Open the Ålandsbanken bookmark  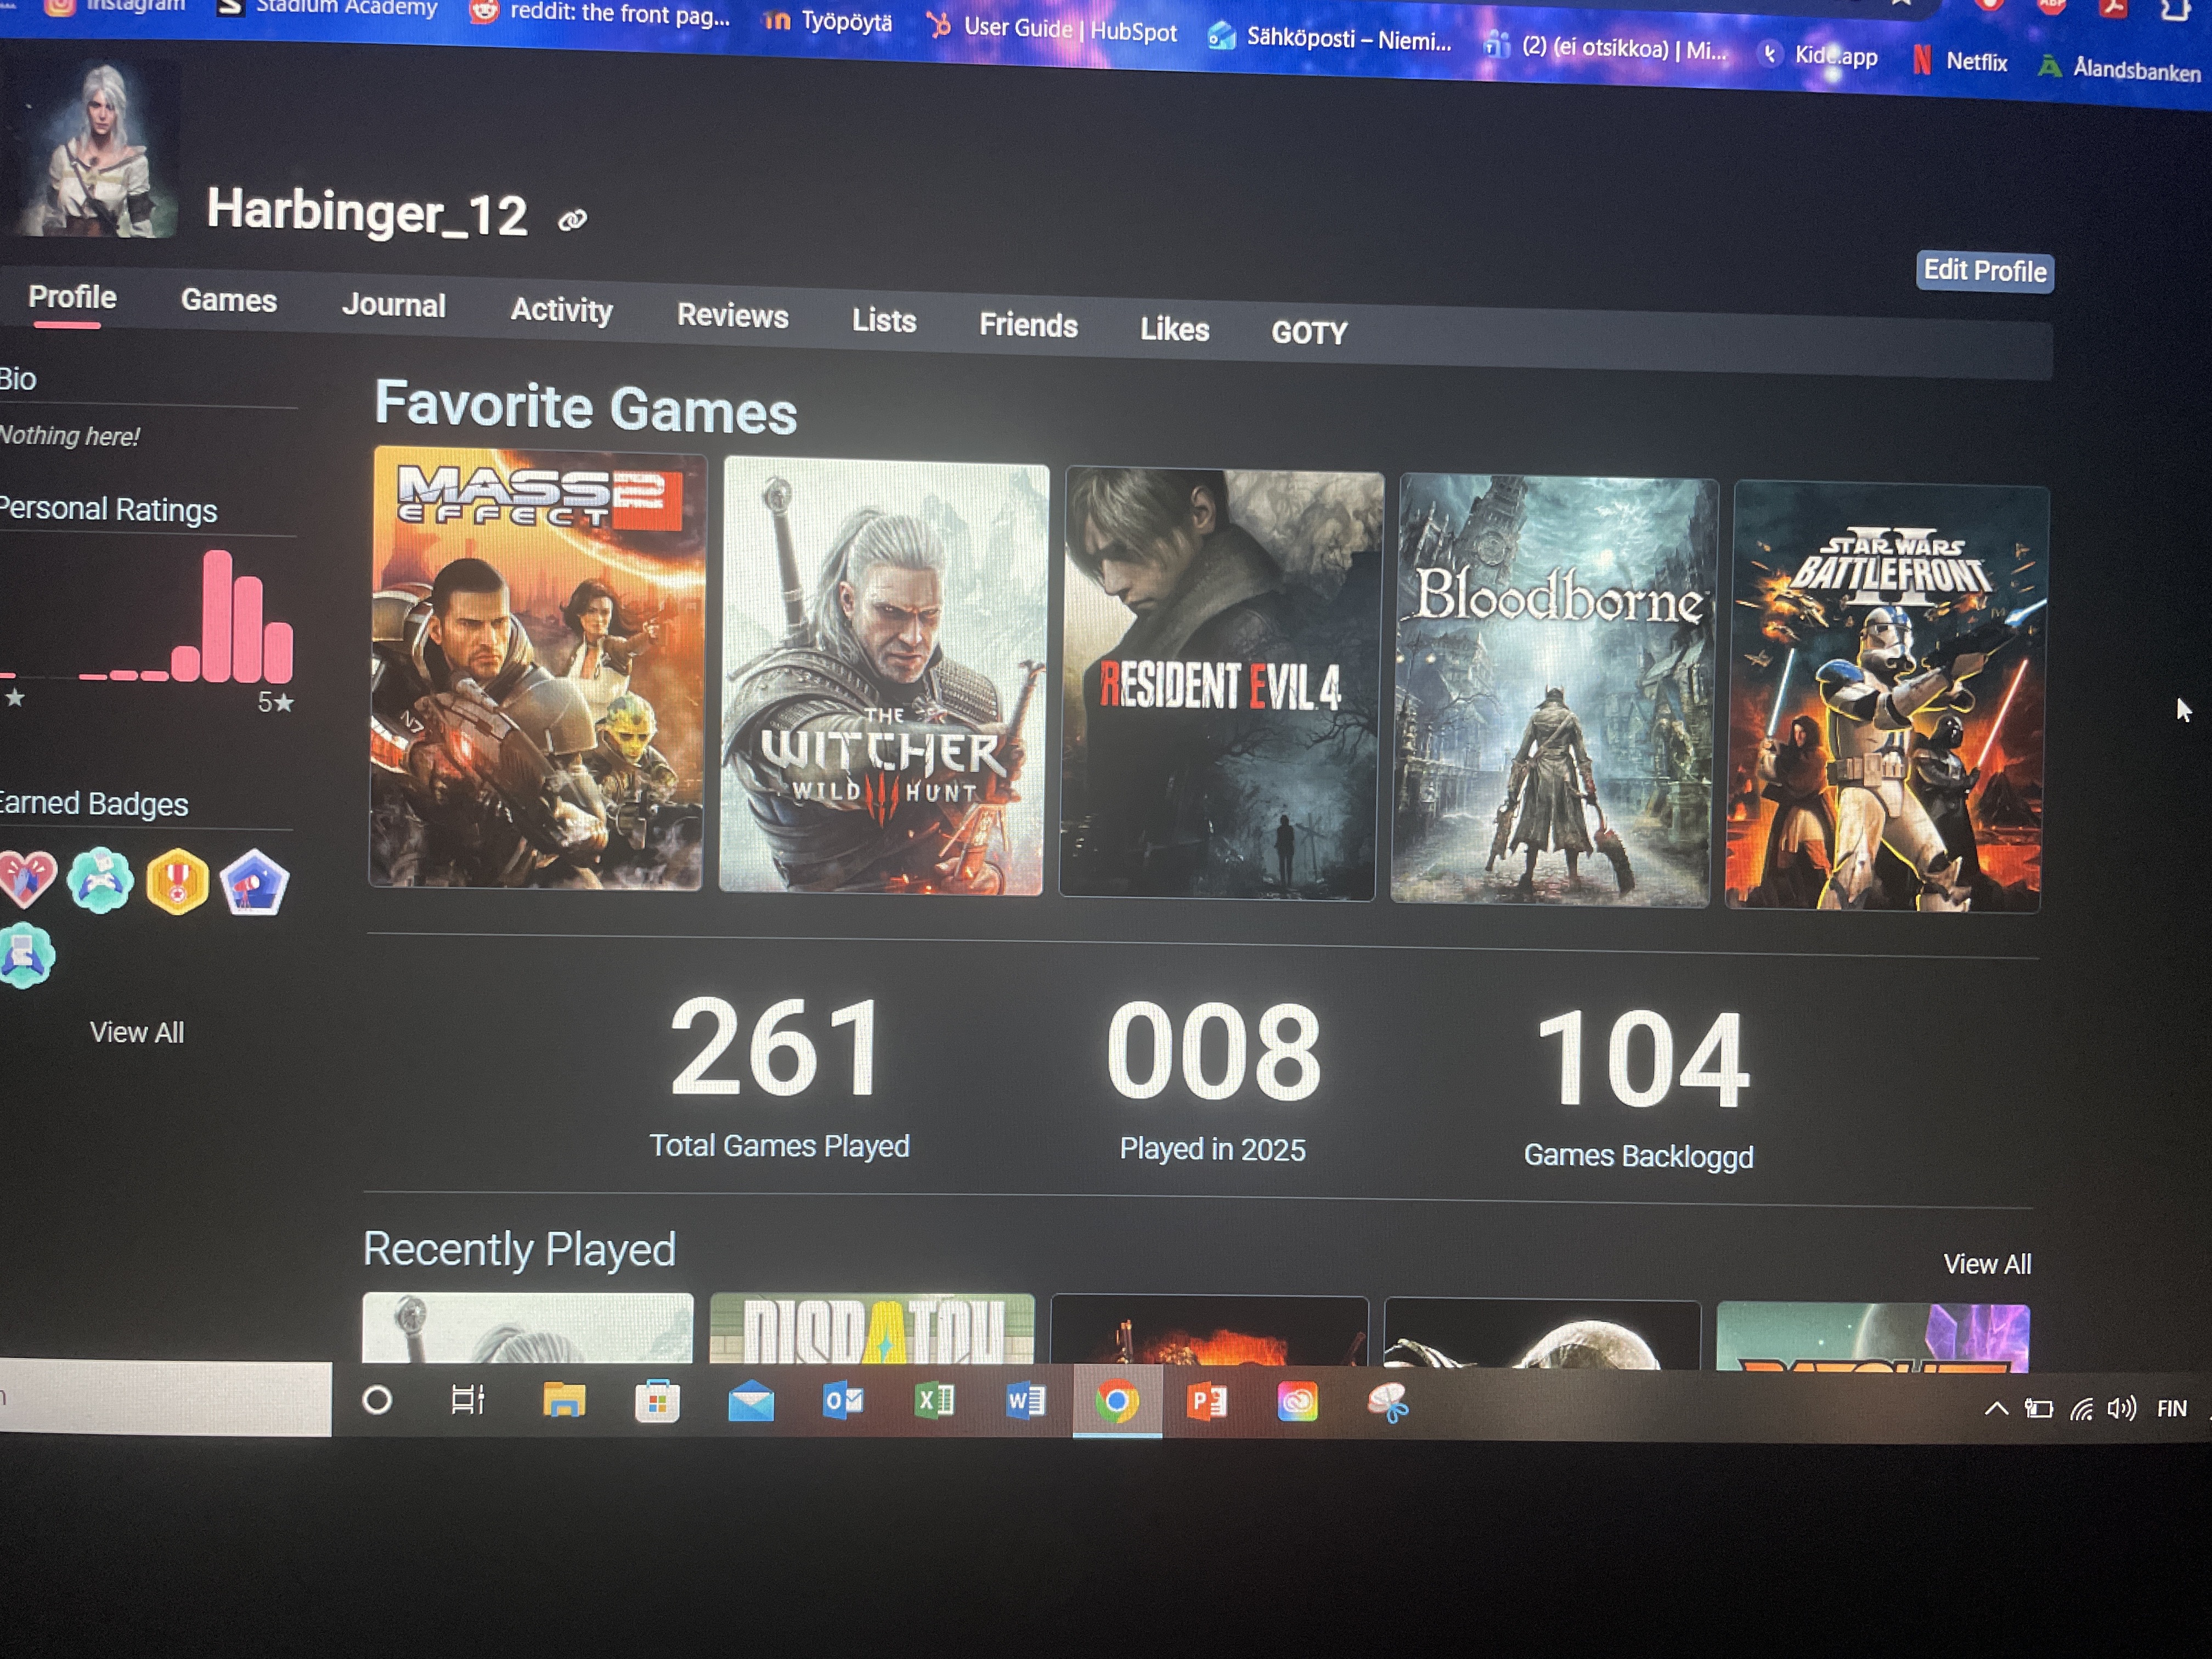2120,68
